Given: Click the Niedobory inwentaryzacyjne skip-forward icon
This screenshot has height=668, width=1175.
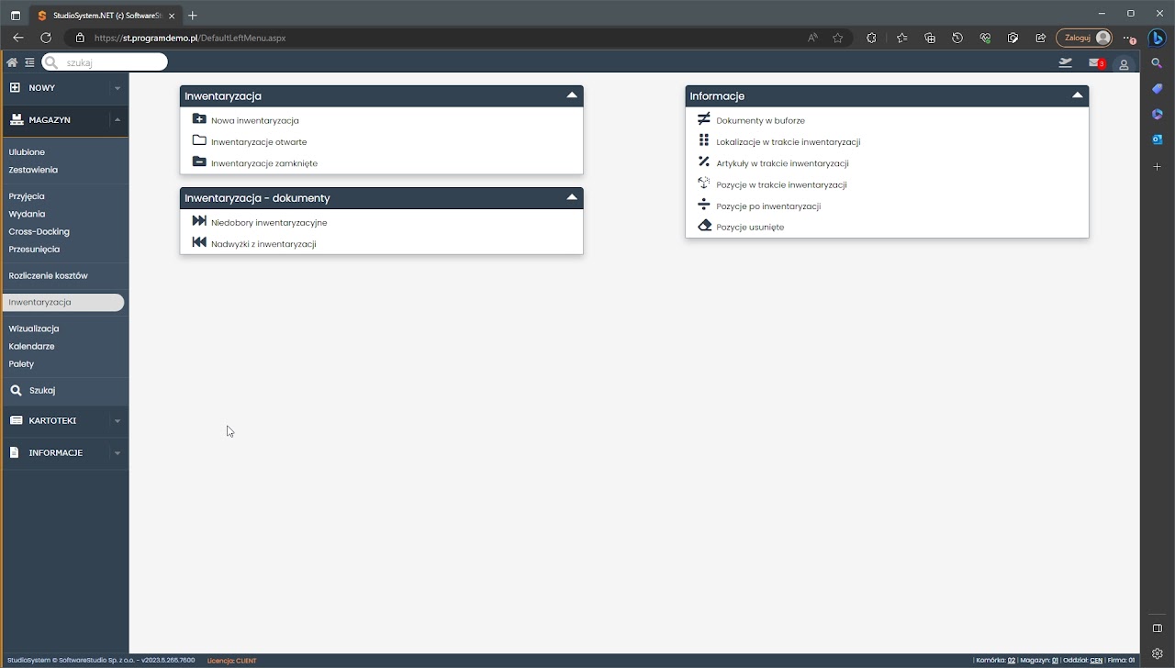Looking at the screenshot, I should (199, 221).
